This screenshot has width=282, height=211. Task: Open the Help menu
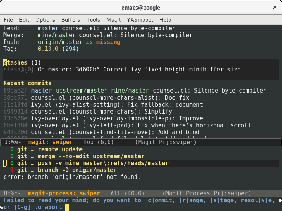pos(165,19)
